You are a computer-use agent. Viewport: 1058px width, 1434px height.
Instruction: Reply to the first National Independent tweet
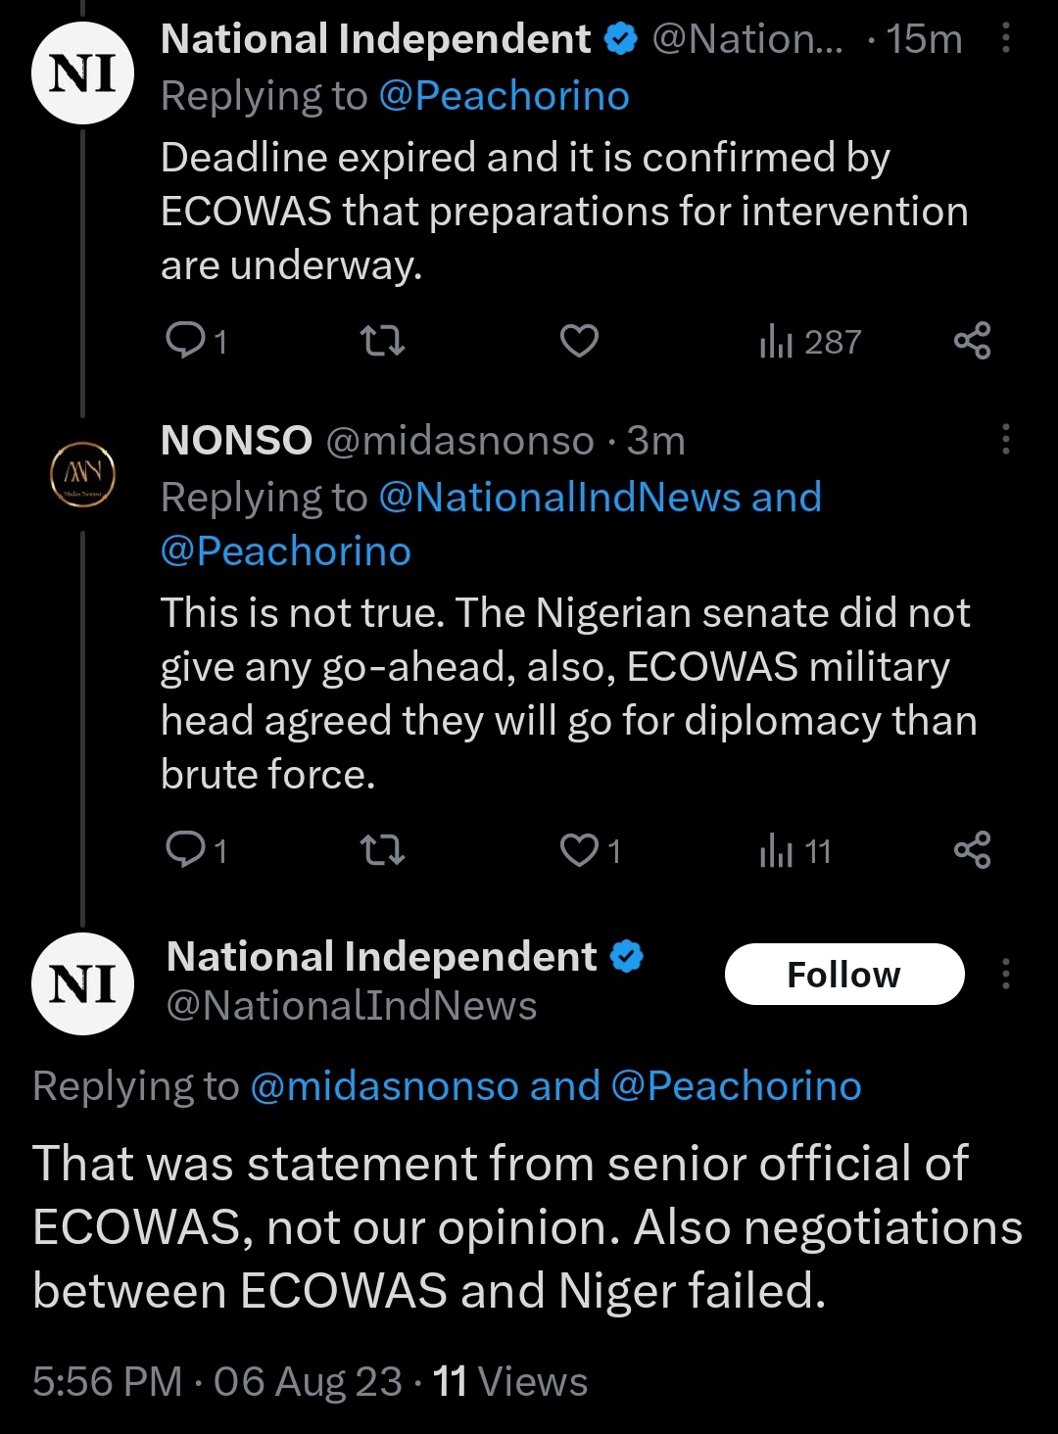186,341
